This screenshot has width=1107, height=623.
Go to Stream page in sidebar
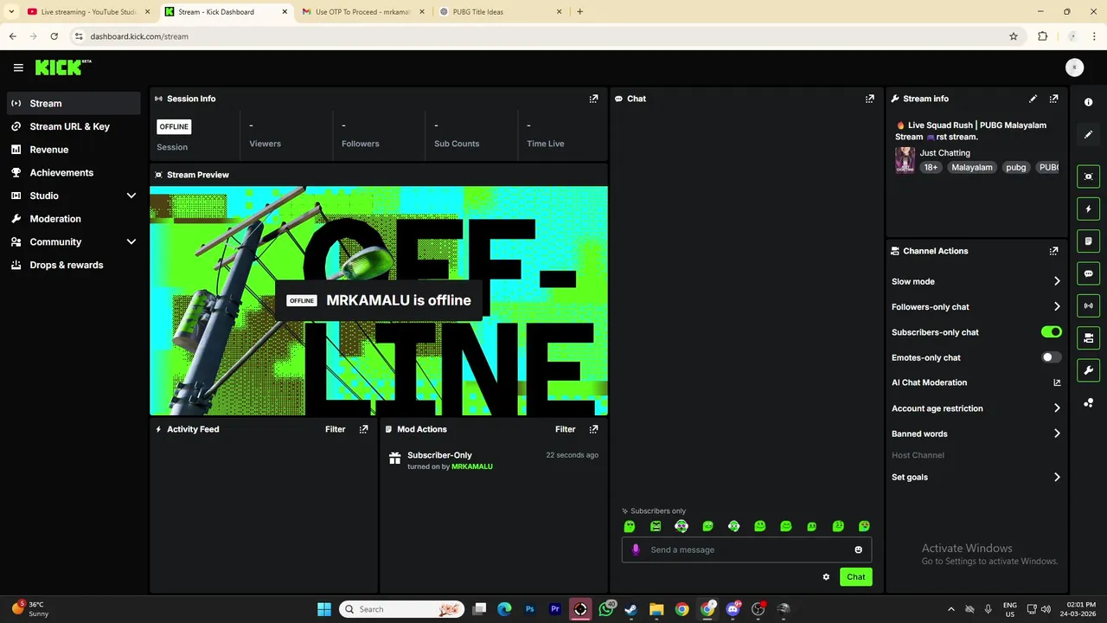(74, 103)
